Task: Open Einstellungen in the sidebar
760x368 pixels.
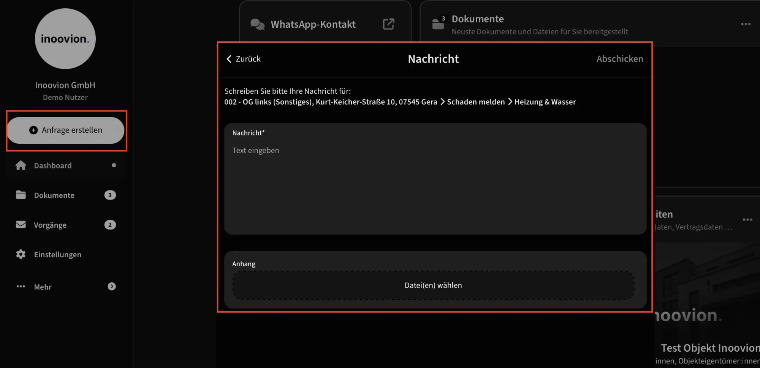Action: [66, 255]
